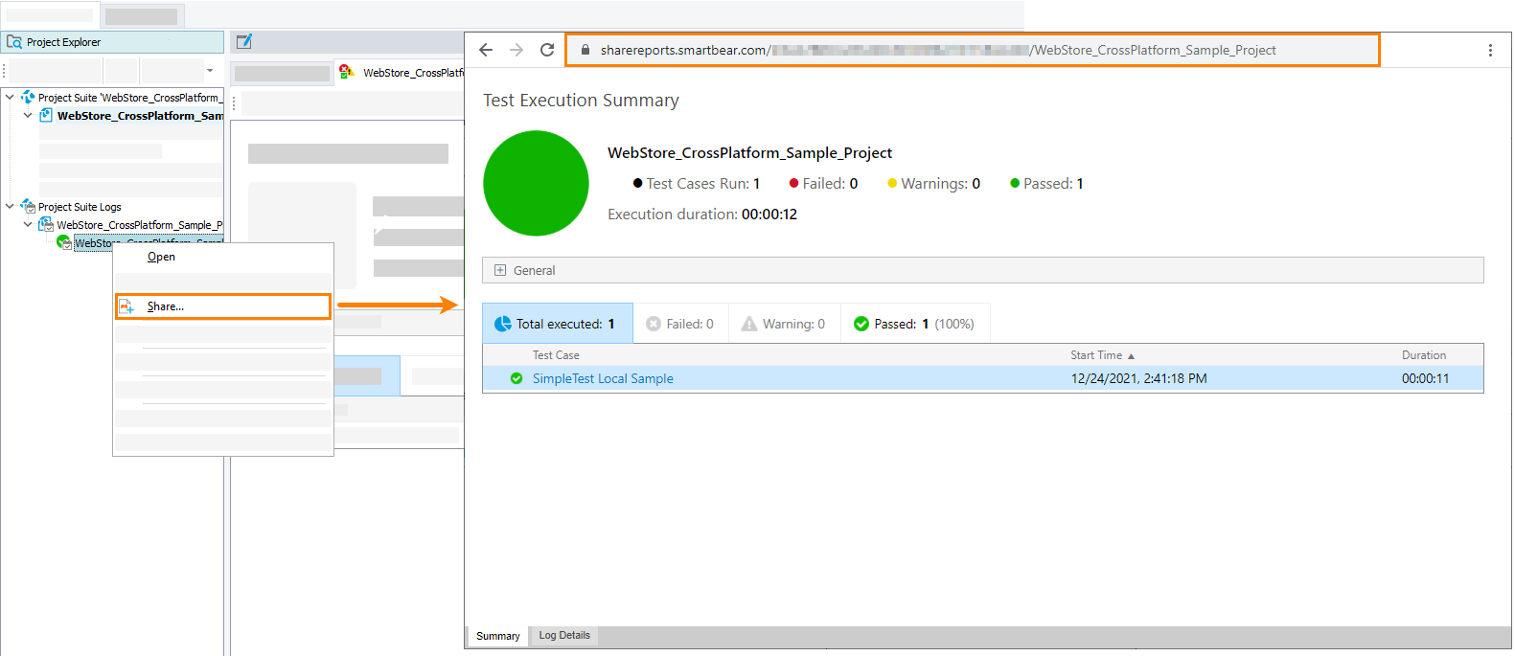Collapse the Project Suite Logs node
The image size is (1515, 656).
click(10, 206)
